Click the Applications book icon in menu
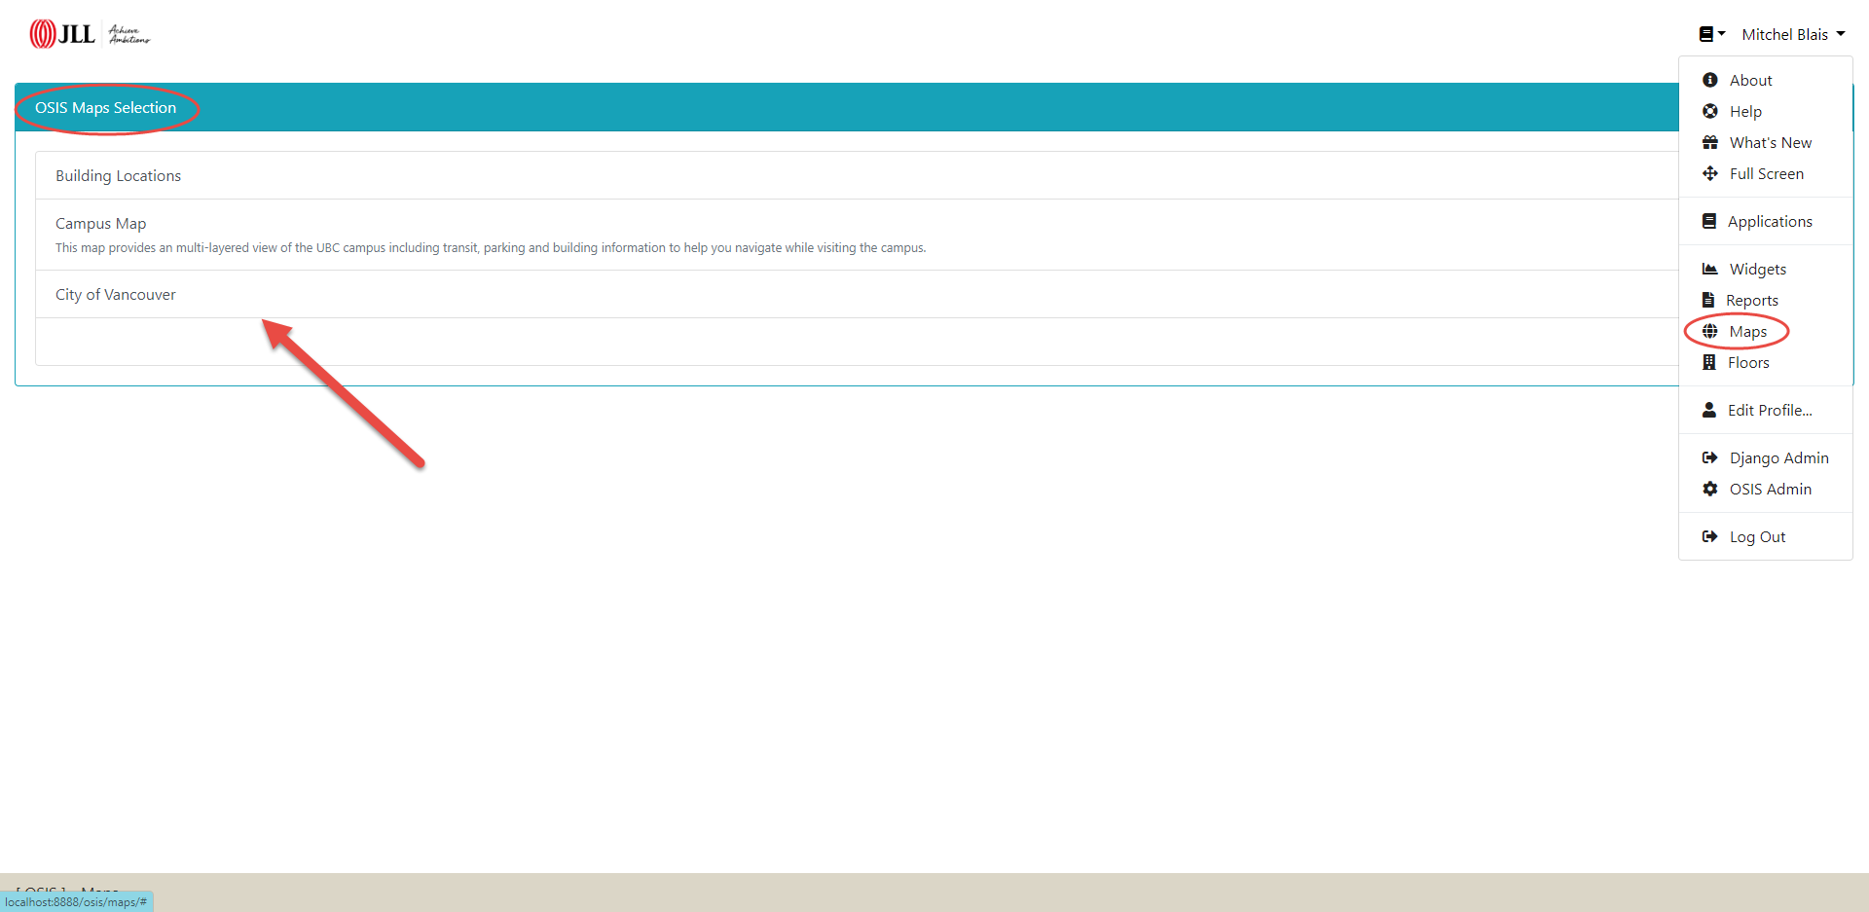The height and width of the screenshot is (912, 1869). pyautogui.click(x=1708, y=221)
